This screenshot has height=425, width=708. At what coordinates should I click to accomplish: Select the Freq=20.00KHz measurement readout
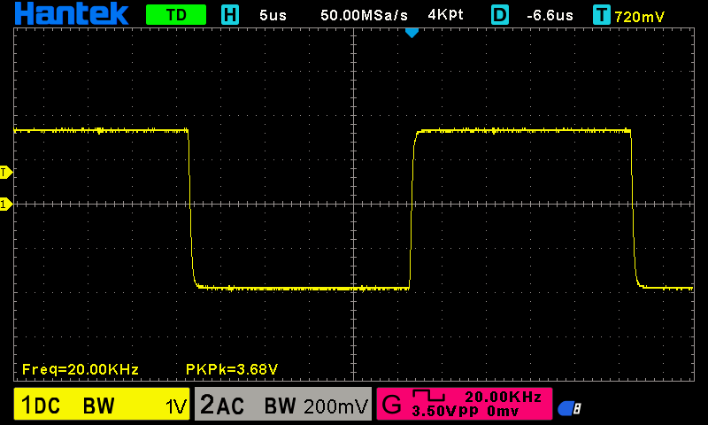[81, 369]
